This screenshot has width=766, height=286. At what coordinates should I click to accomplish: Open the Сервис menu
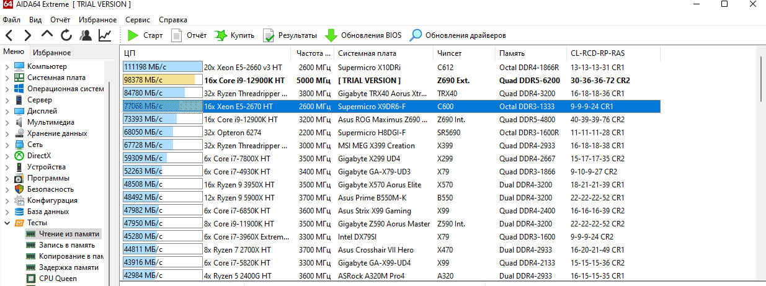point(137,20)
